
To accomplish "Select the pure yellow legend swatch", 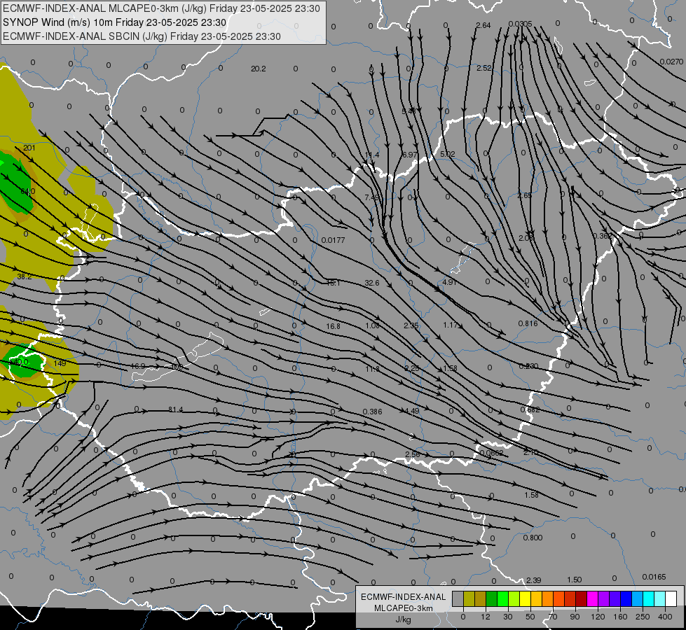I will pyautogui.click(x=525, y=599).
